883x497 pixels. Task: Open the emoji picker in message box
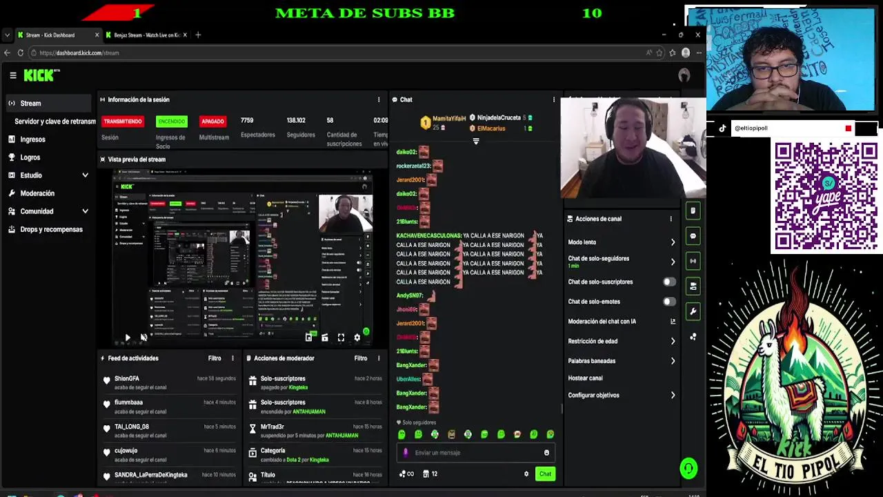click(x=546, y=453)
